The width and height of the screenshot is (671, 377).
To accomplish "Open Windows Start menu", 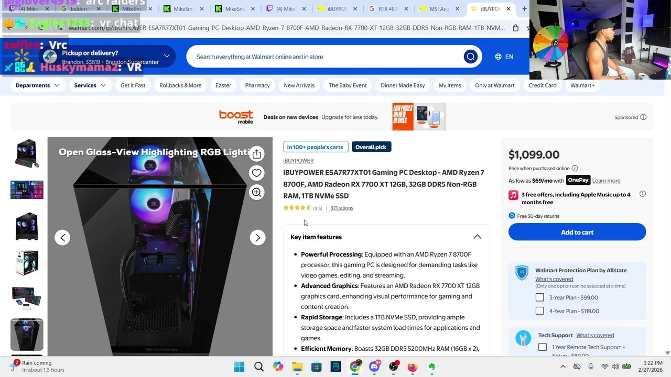I will [x=239, y=367].
